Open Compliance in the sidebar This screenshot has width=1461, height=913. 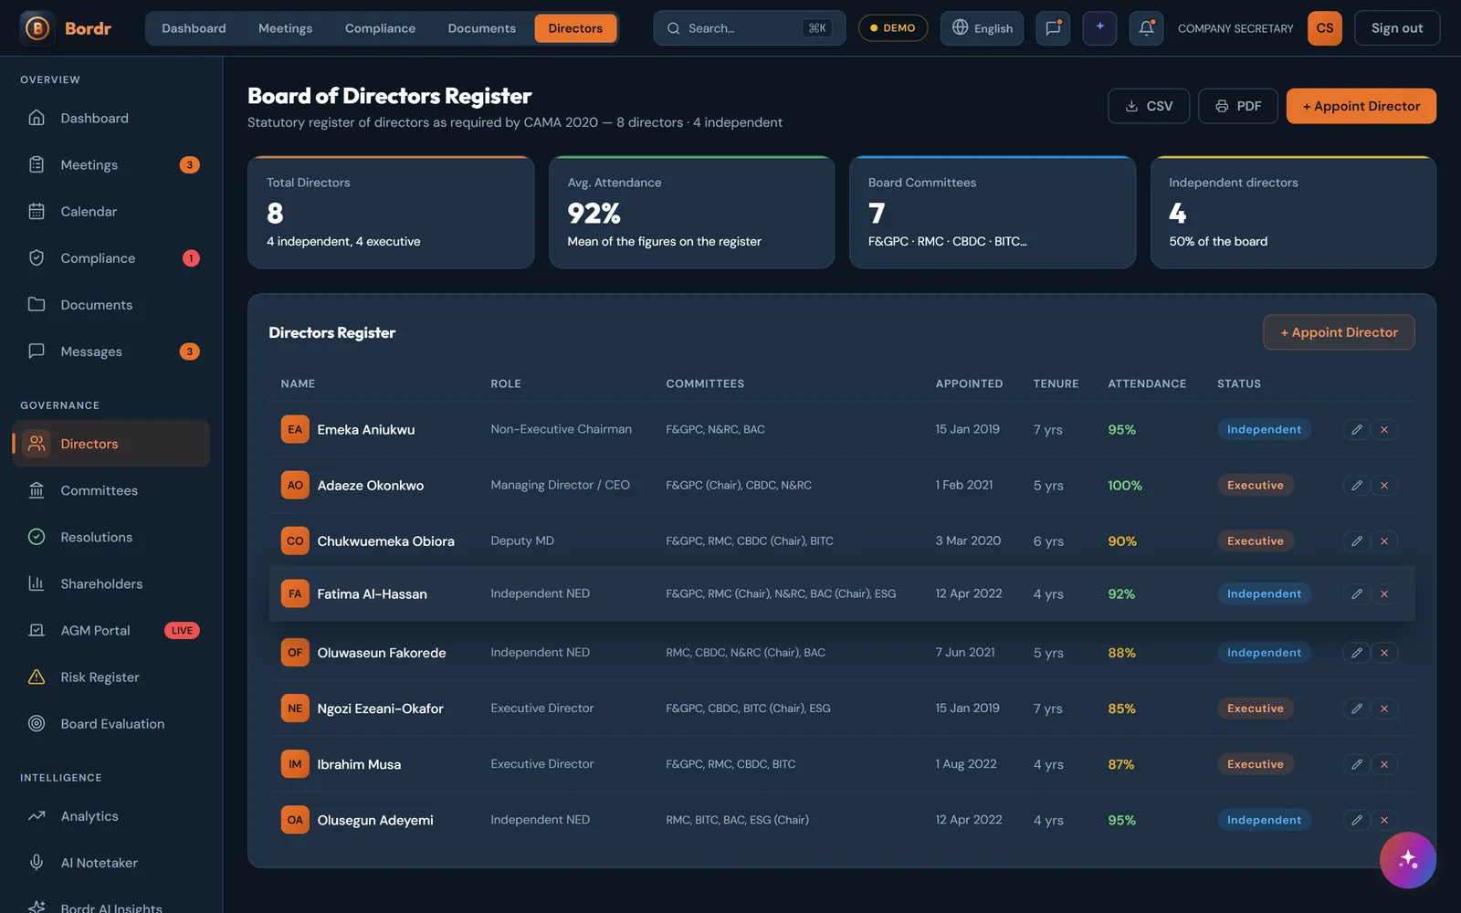111,257
